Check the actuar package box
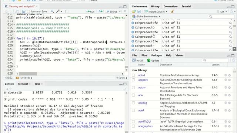This screenshot has width=237, height=133. tap(133, 88)
